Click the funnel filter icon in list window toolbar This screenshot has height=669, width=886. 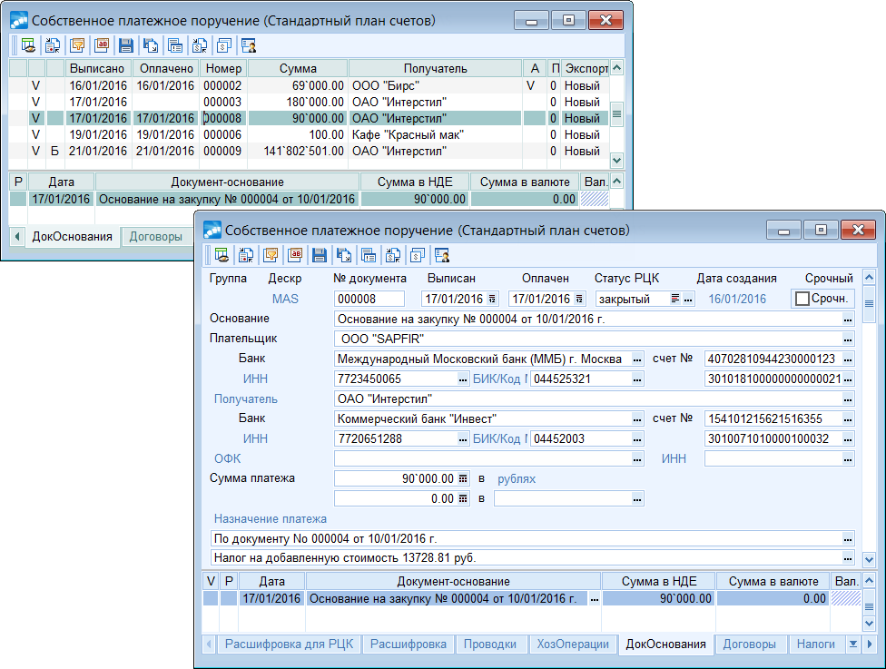(77, 45)
